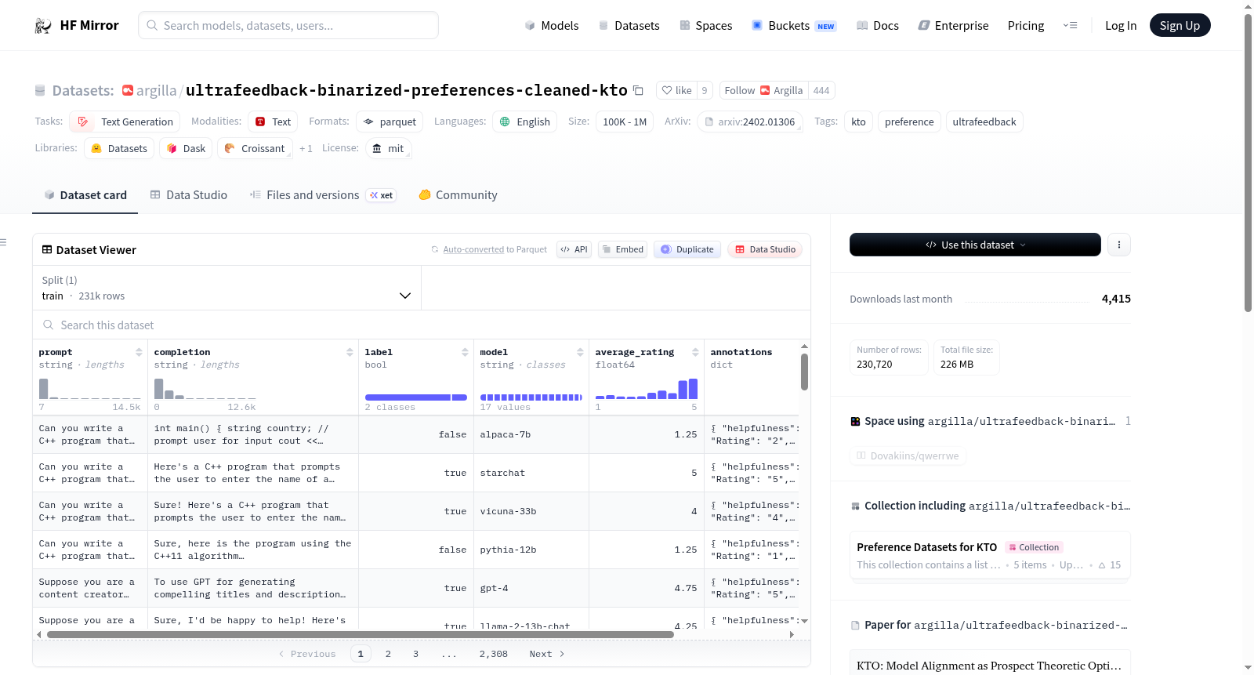The width and height of the screenshot is (1254, 675).
Task: Open the arxiv:2402.01306 tag
Action: pyautogui.click(x=750, y=122)
